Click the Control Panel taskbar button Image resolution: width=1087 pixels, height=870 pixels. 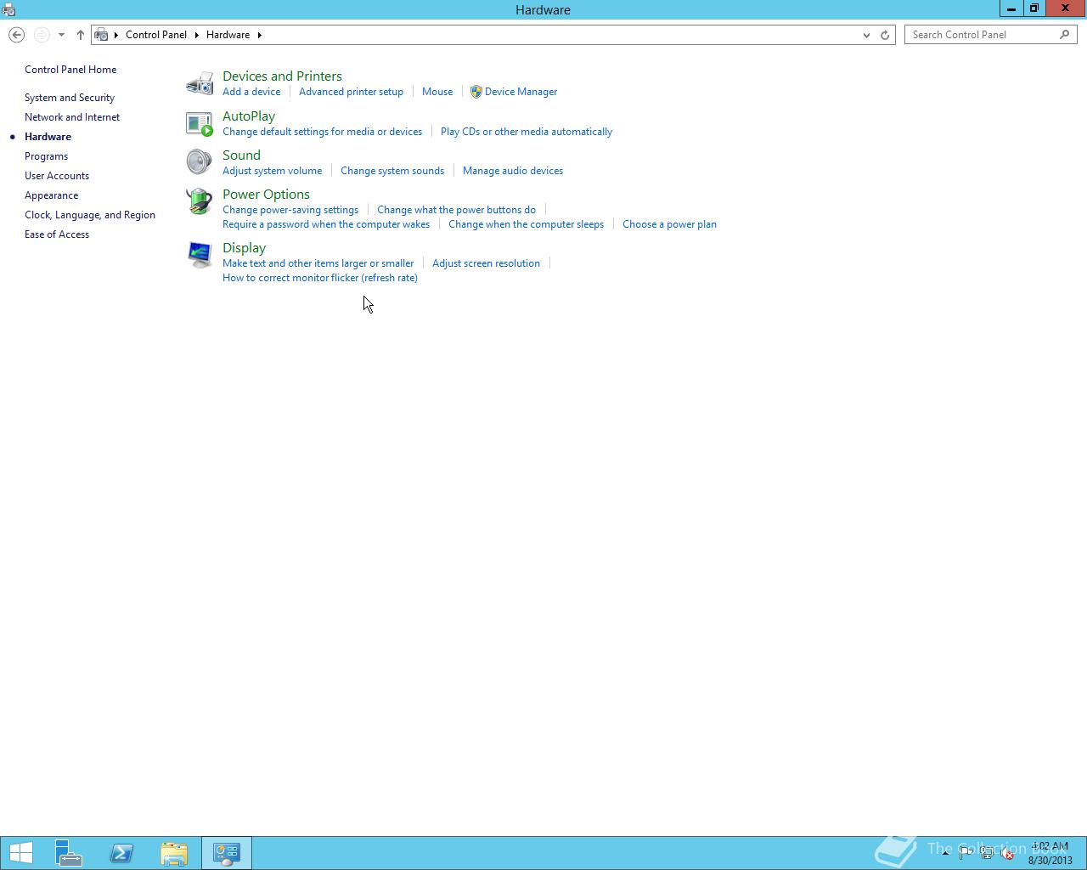tap(227, 853)
